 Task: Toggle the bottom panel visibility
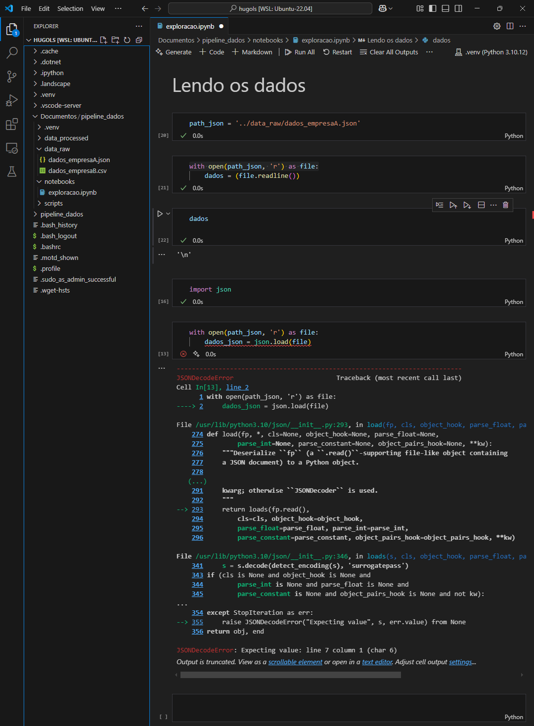tap(445, 8)
